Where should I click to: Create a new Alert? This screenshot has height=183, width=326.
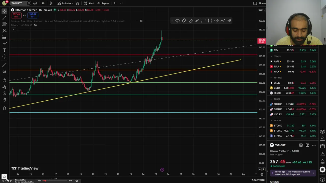click(89, 3)
